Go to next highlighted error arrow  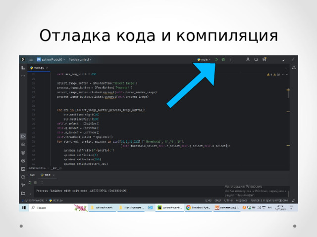(287, 75)
